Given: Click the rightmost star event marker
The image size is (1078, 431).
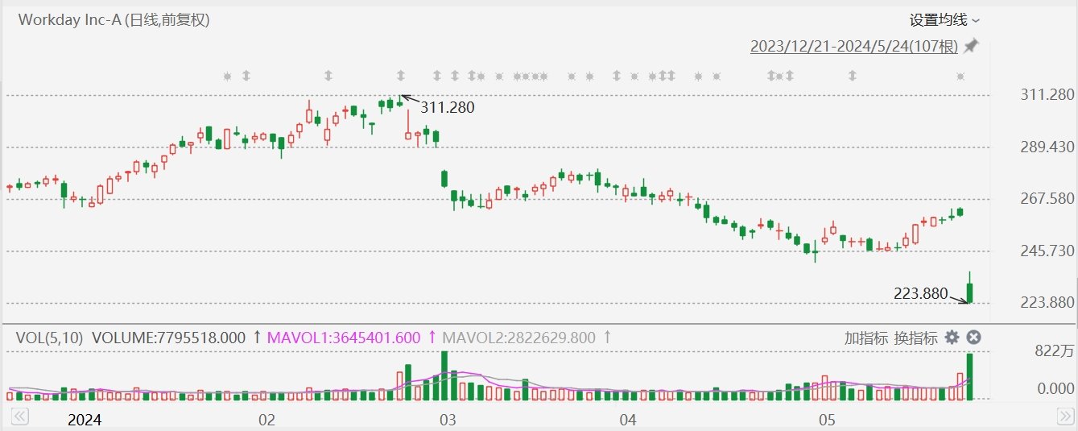Looking at the screenshot, I should pos(960,77).
